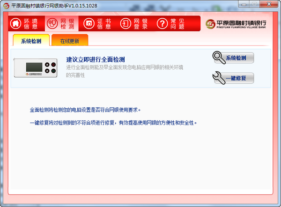Close the 网银助手 window
Viewport: 281px width, 207px height.
coord(269,4)
